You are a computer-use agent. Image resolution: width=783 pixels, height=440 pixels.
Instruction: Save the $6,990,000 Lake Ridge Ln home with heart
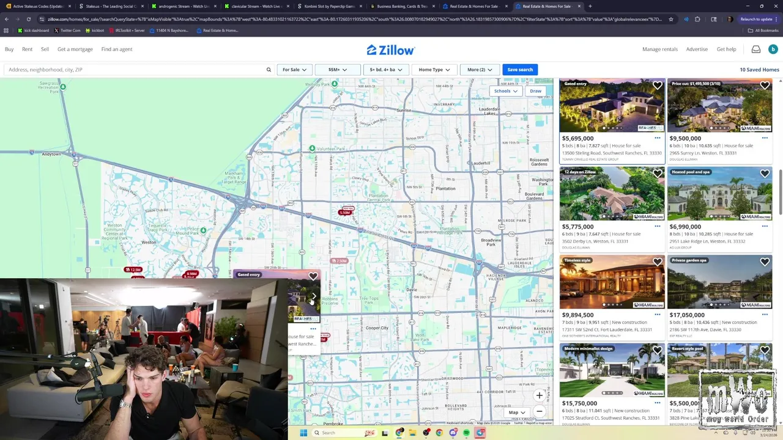click(x=765, y=174)
